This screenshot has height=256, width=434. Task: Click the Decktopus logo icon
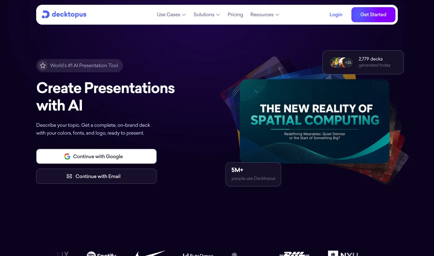tap(46, 15)
